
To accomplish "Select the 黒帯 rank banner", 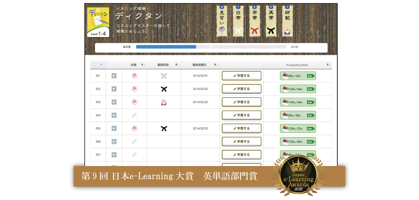I will (271, 21).
